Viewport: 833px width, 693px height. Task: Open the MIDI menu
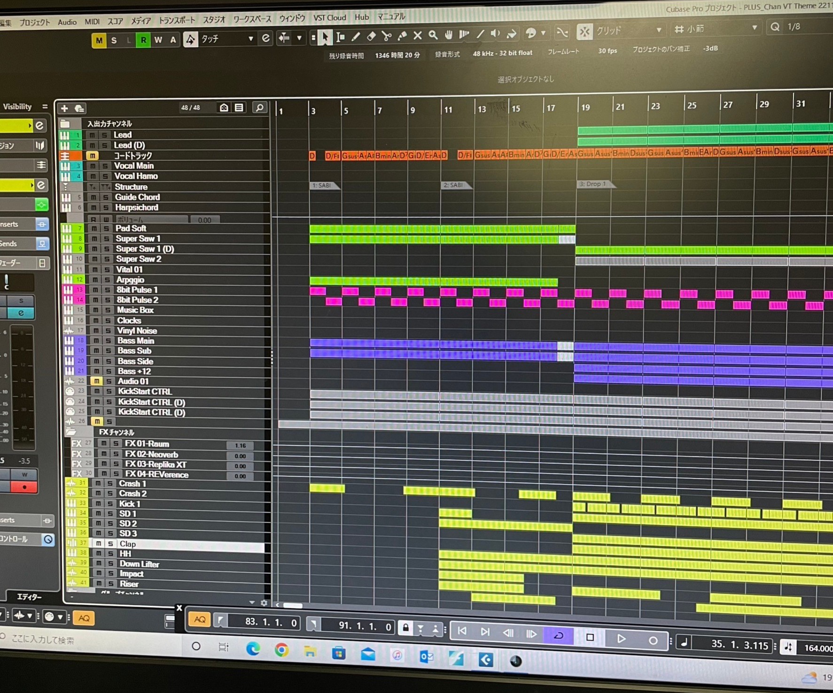(x=92, y=22)
